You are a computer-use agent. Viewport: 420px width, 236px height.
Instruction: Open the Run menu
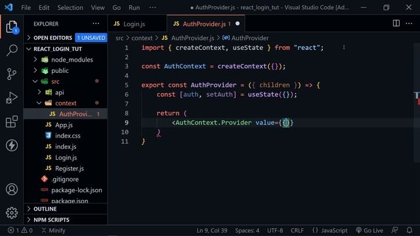click(134, 7)
